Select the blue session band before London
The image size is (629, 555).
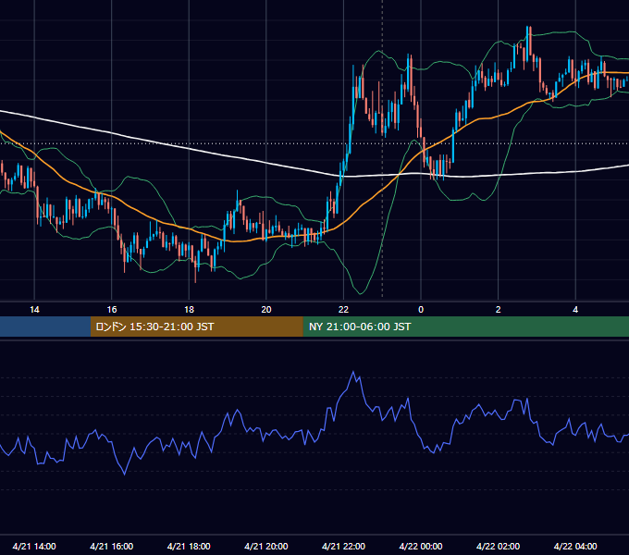(x=45, y=327)
